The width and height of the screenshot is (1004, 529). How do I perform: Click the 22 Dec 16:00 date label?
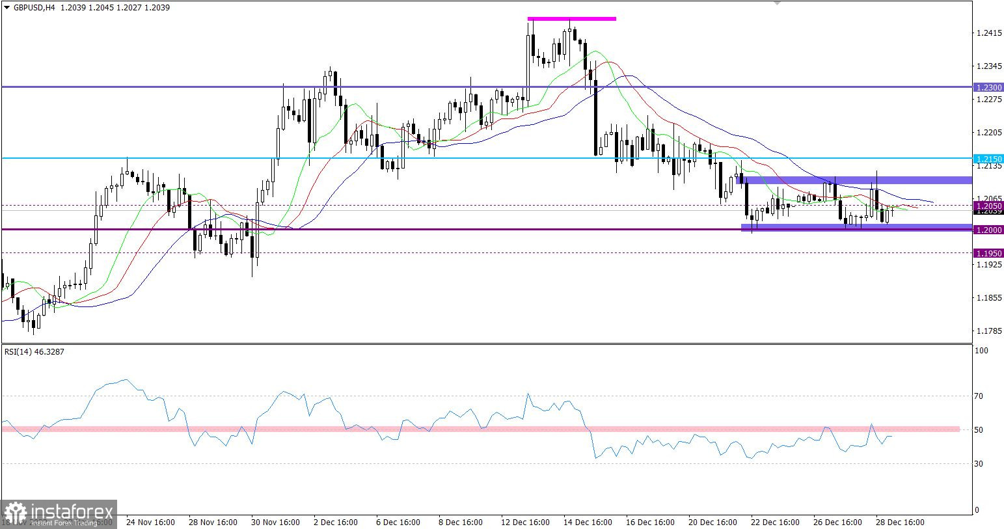[x=775, y=522]
